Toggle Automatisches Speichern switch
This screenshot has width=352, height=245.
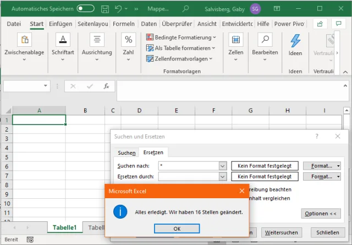click(x=85, y=9)
